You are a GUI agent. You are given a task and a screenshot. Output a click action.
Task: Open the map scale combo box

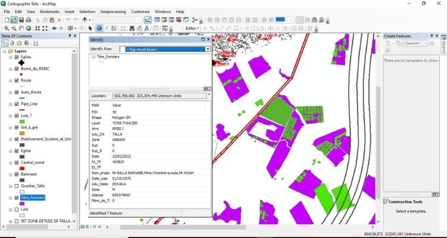(118, 20)
